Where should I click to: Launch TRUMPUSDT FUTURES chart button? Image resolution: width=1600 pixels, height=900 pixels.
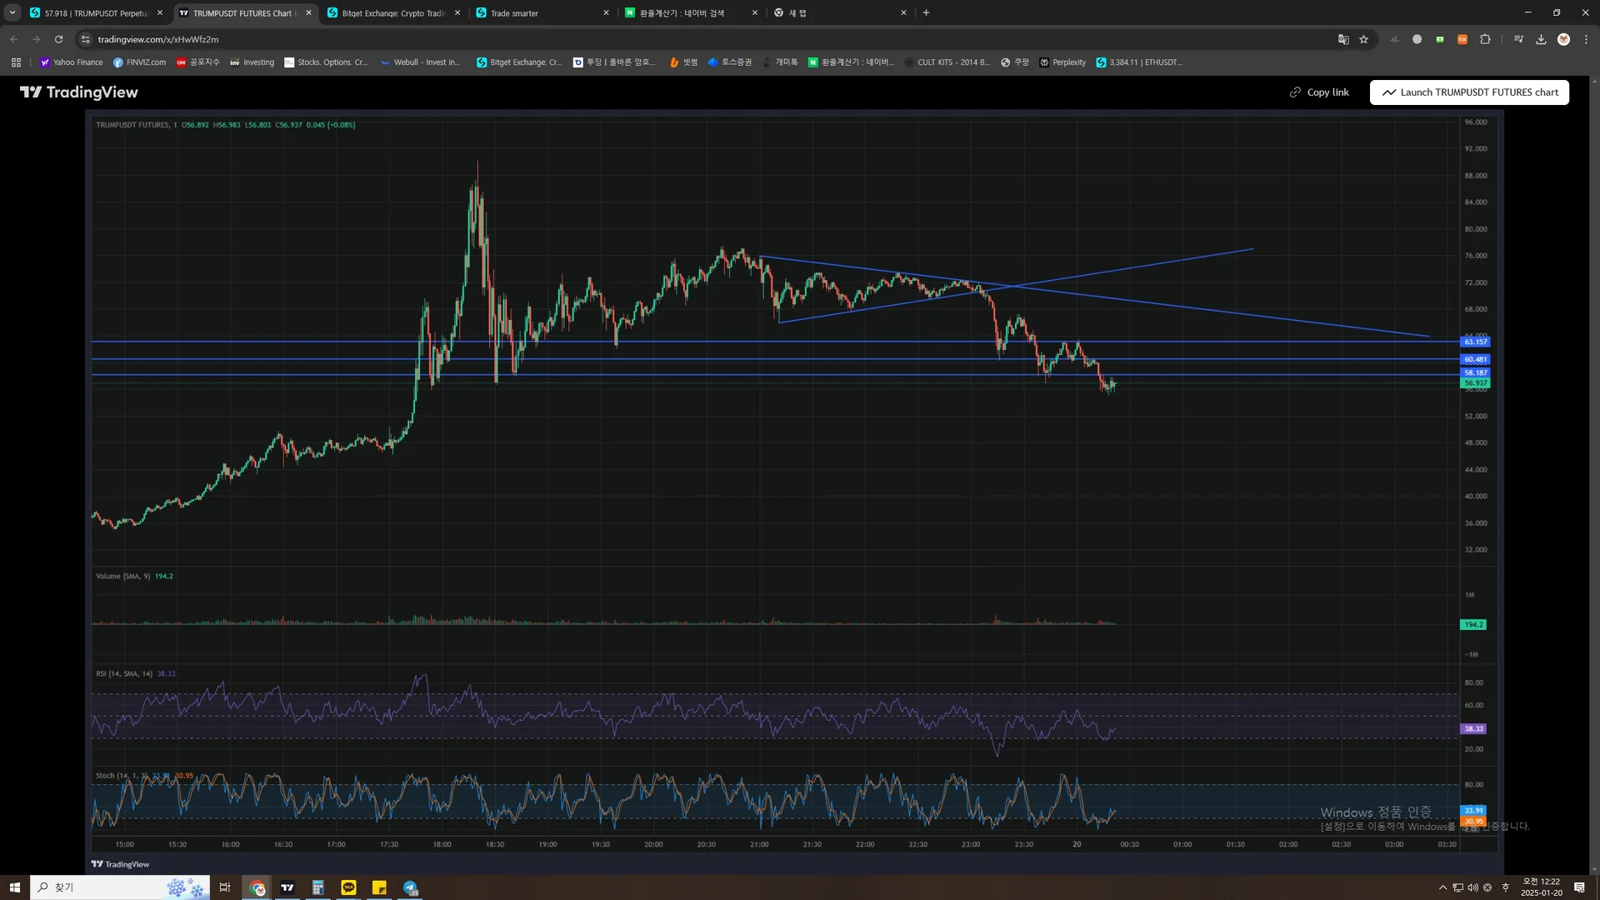coord(1469,92)
